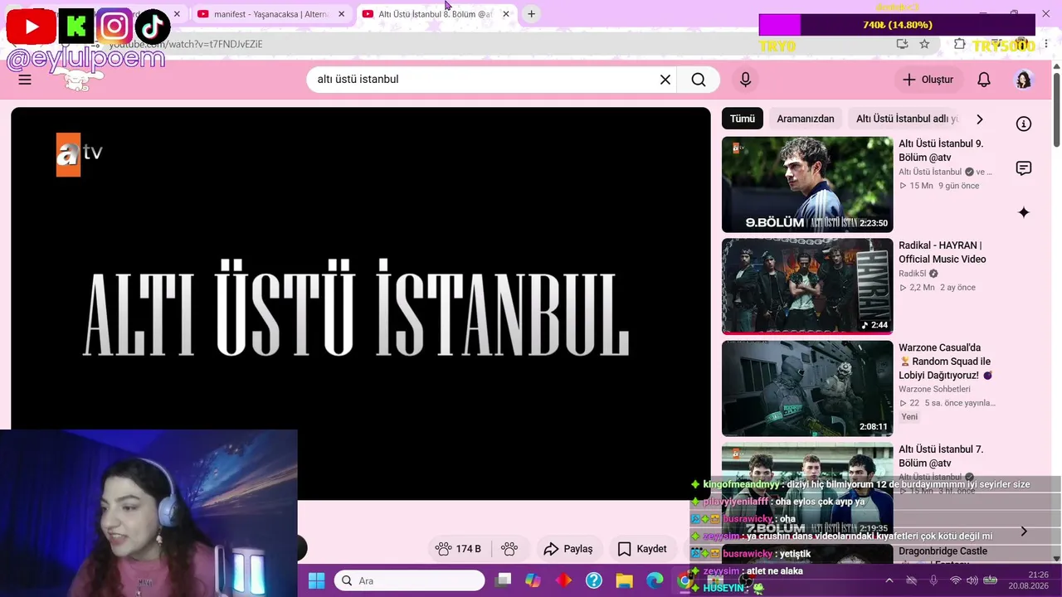Image resolution: width=1062 pixels, height=597 pixels.
Task: Go to Radik5l channel
Action: [913, 274]
